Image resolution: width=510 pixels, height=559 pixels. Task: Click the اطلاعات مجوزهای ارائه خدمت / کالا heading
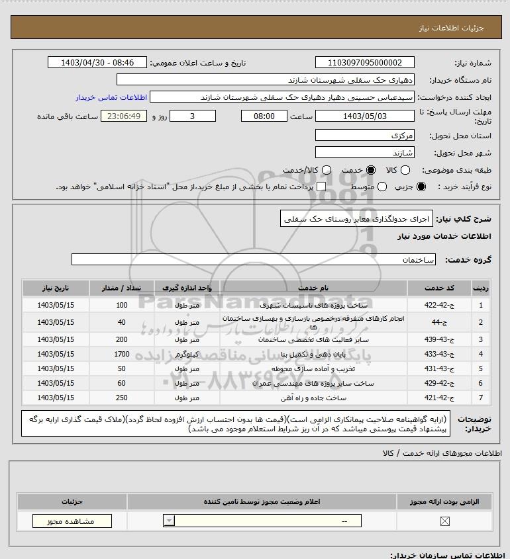tap(442, 453)
